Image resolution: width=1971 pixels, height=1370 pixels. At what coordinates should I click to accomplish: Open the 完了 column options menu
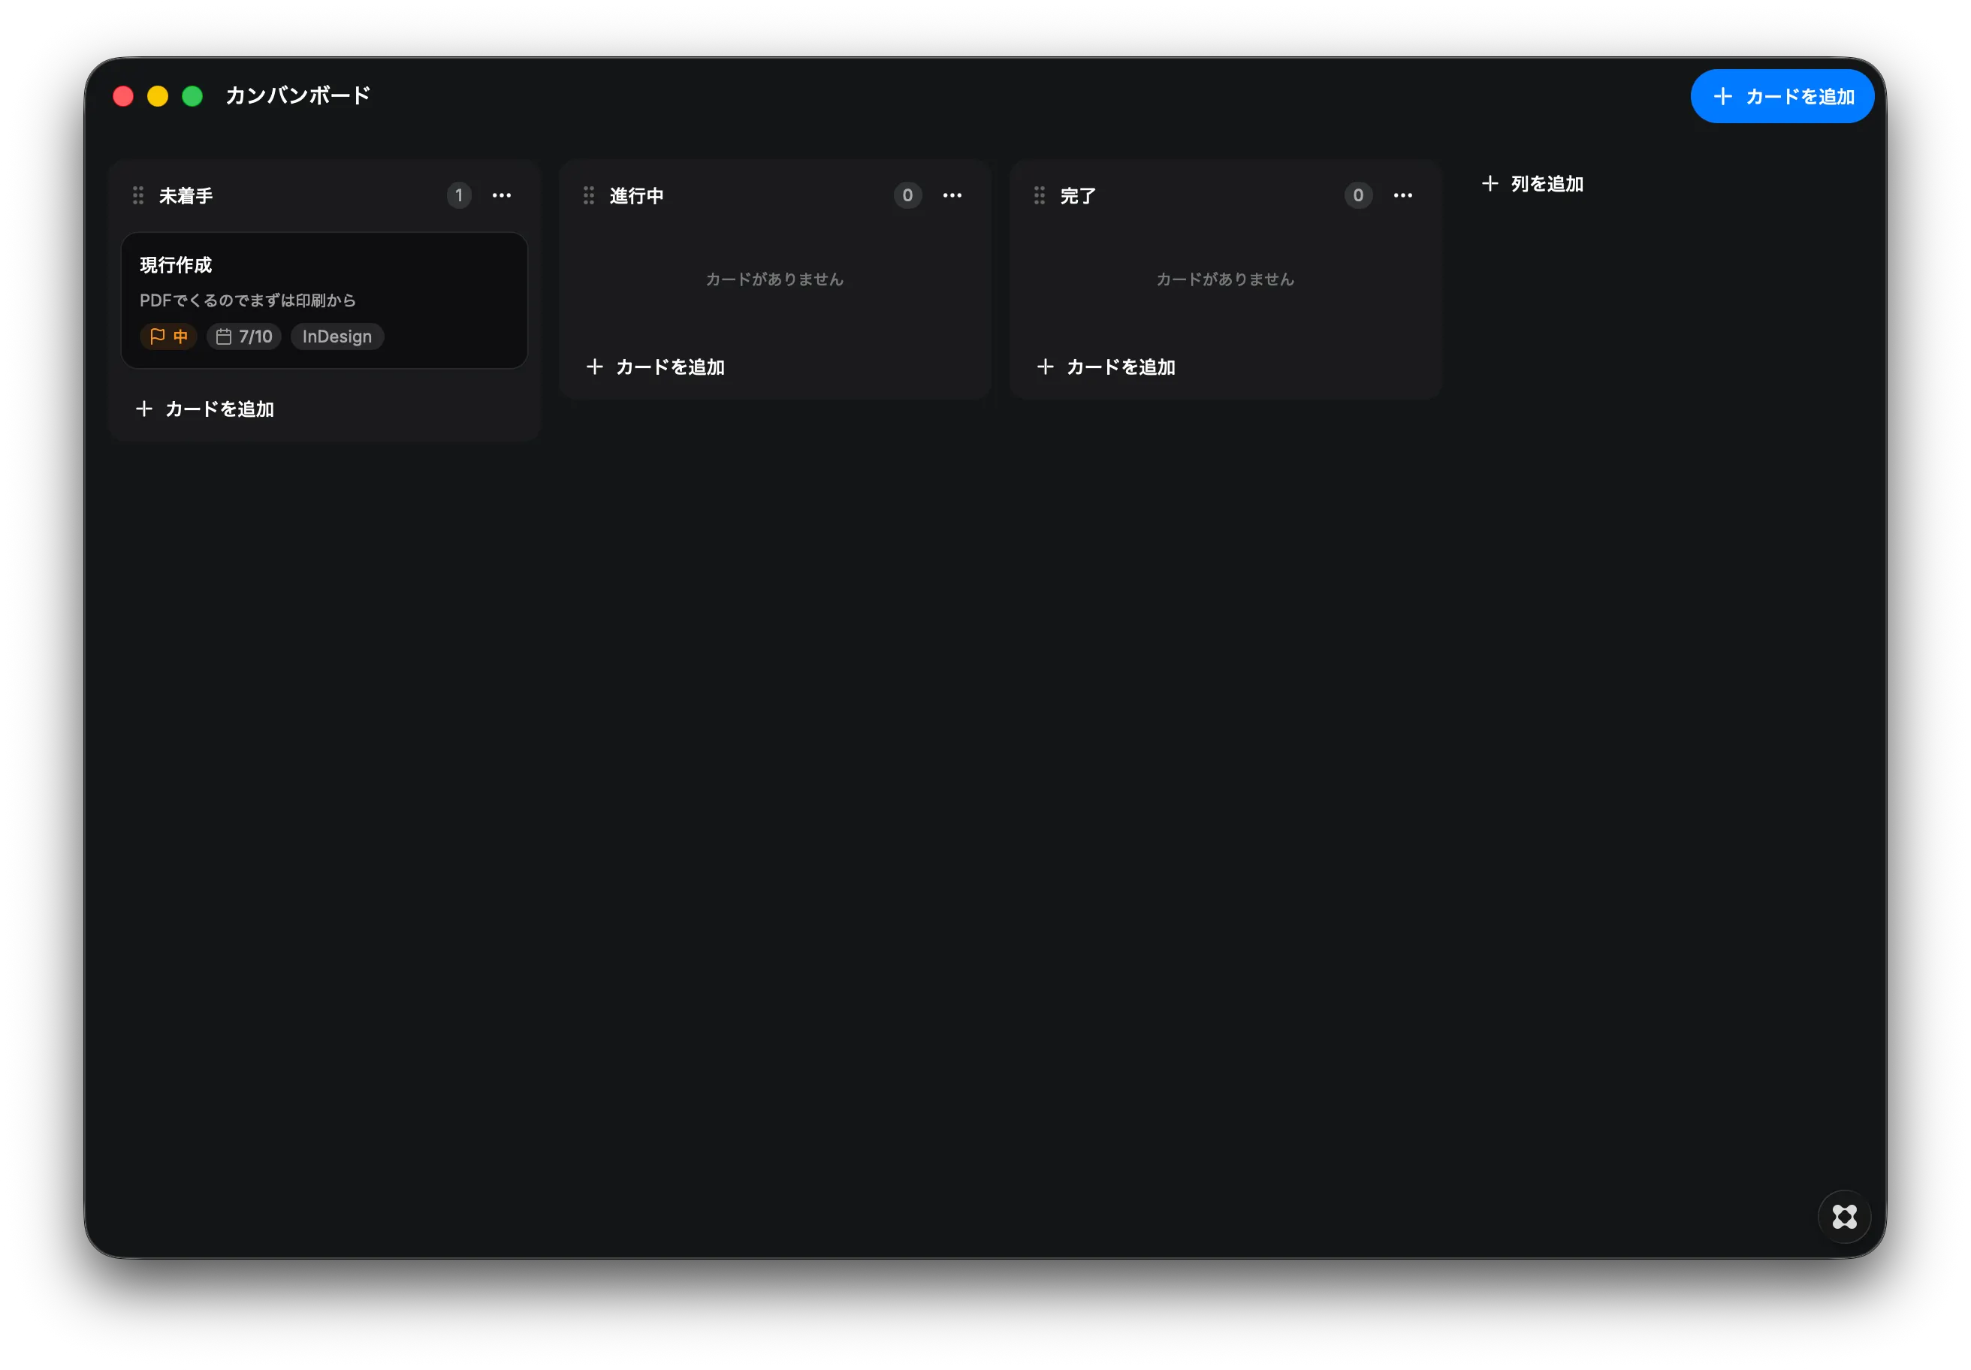1402,196
